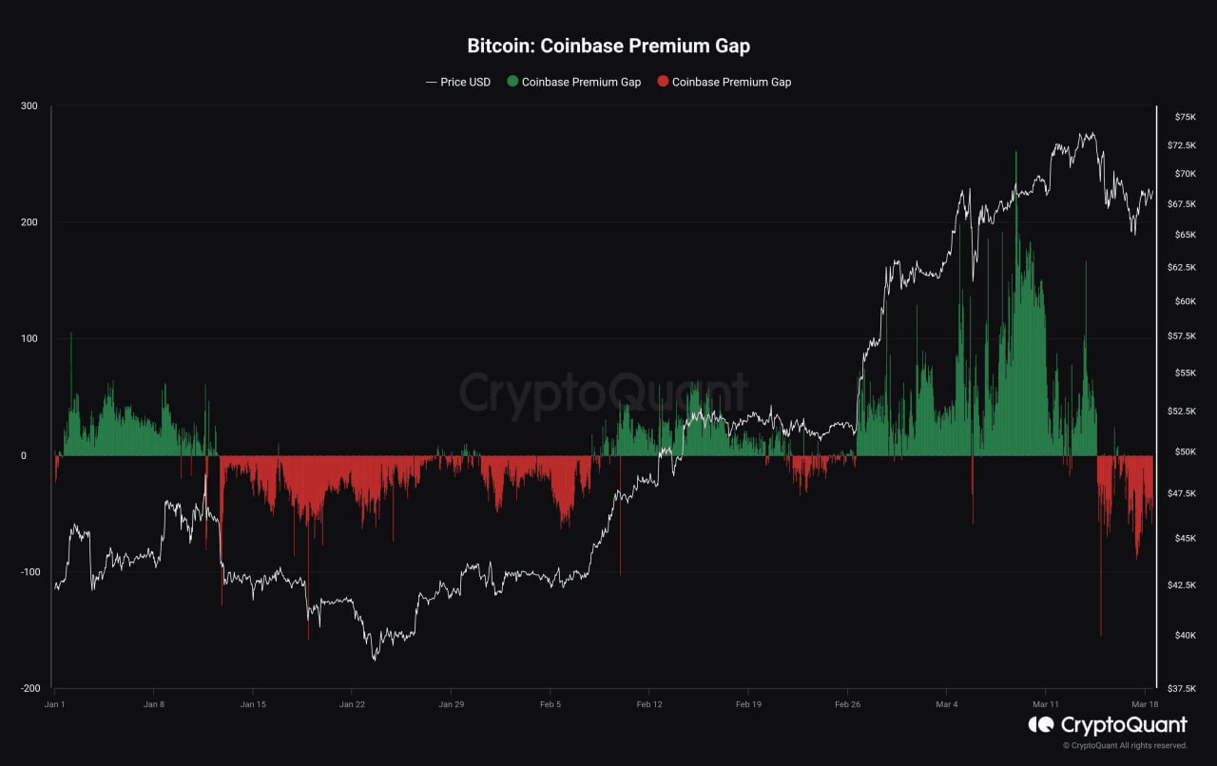Viewport: 1217px width, 766px height.
Task: Click the white line marker beside Price USD
Action: pyautogui.click(x=431, y=82)
